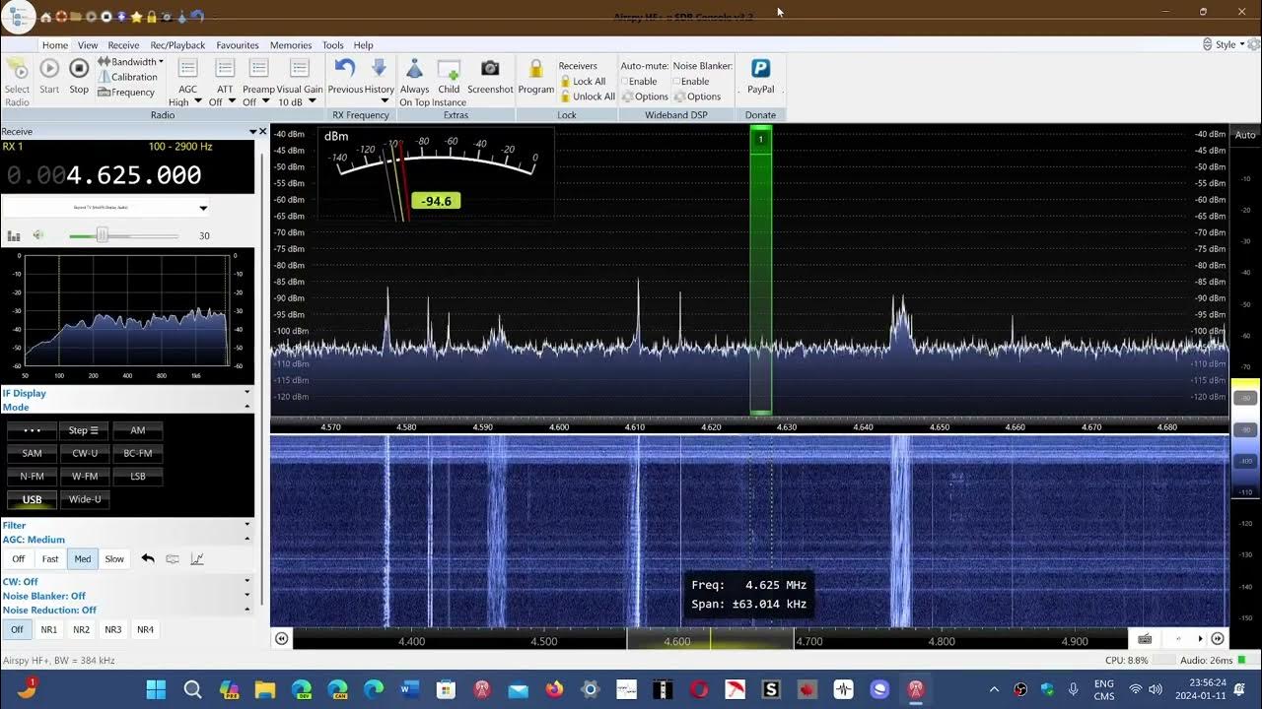The width and height of the screenshot is (1262, 709).
Task: Set AGC speed to Slow
Action: click(x=114, y=558)
